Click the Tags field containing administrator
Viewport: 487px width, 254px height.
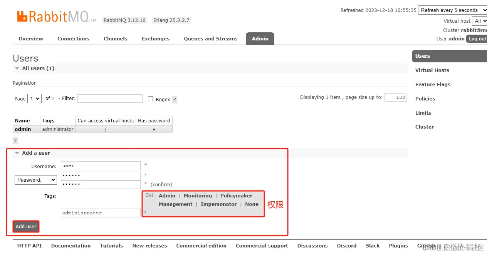(101, 213)
